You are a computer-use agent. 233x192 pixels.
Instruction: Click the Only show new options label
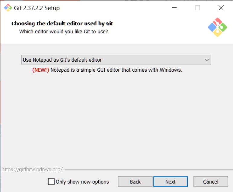[x=82, y=182]
